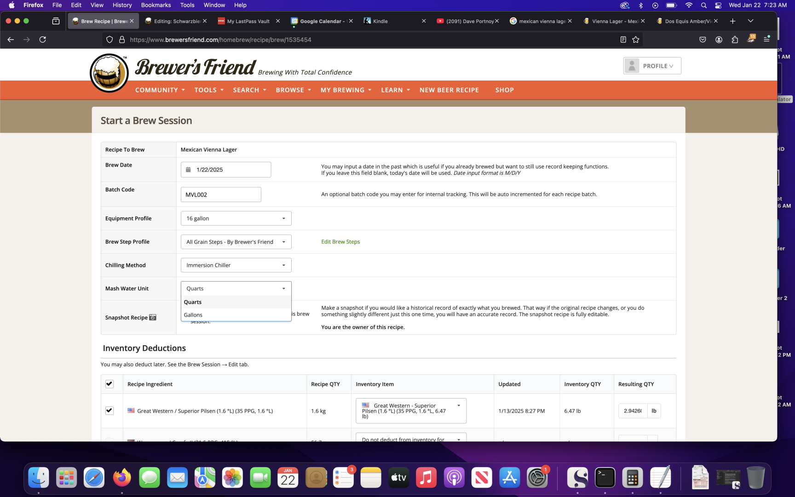Expand the BROWSE navigation menu

(294, 90)
